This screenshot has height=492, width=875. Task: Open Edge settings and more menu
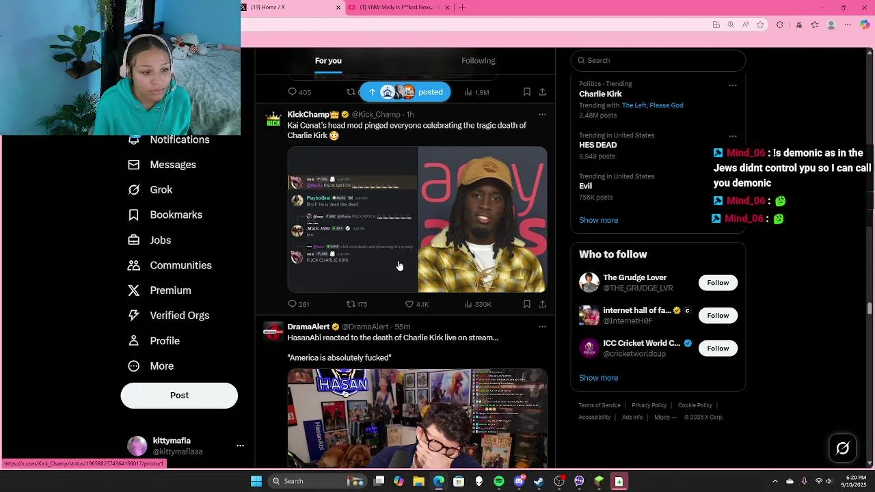click(x=848, y=25)
